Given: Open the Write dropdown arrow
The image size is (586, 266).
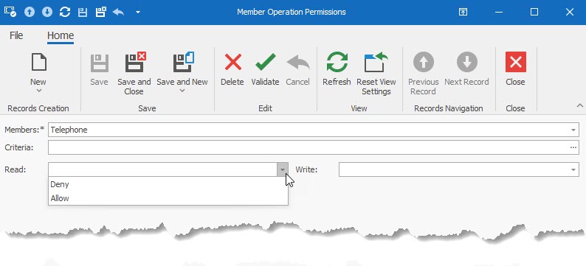Looking at the screenshot, I should pos(573,169).
